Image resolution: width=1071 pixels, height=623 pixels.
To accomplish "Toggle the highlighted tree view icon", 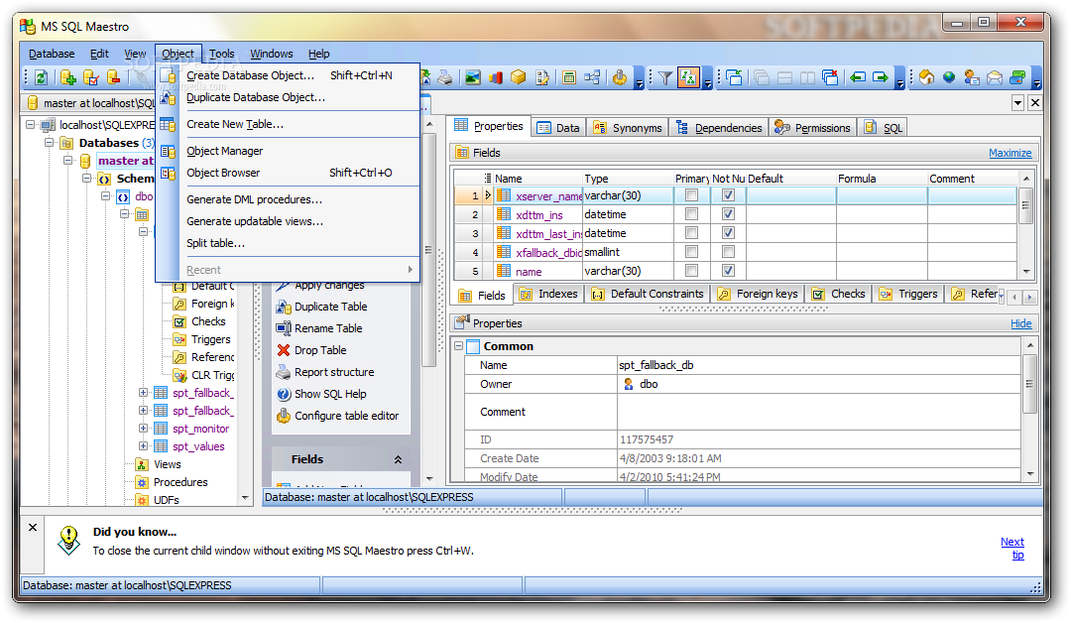I will (x=688, y=77).
